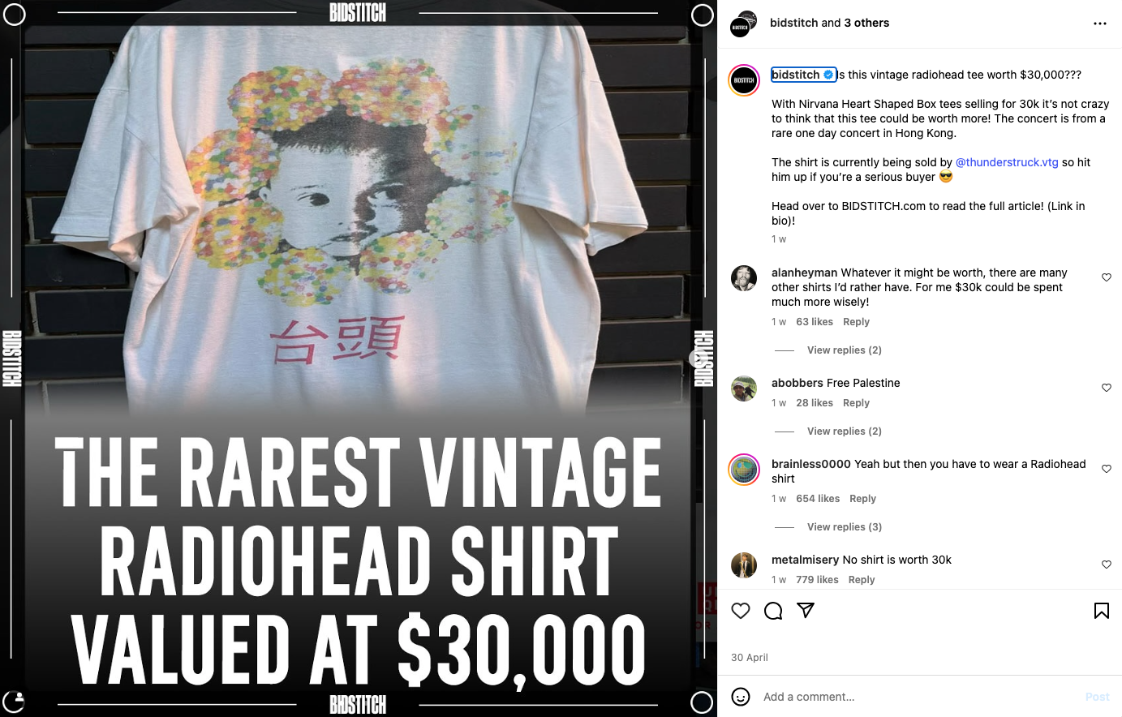Save the post with the bookmark icon
Screen dimensions: 1122x717
point(1102,611)
